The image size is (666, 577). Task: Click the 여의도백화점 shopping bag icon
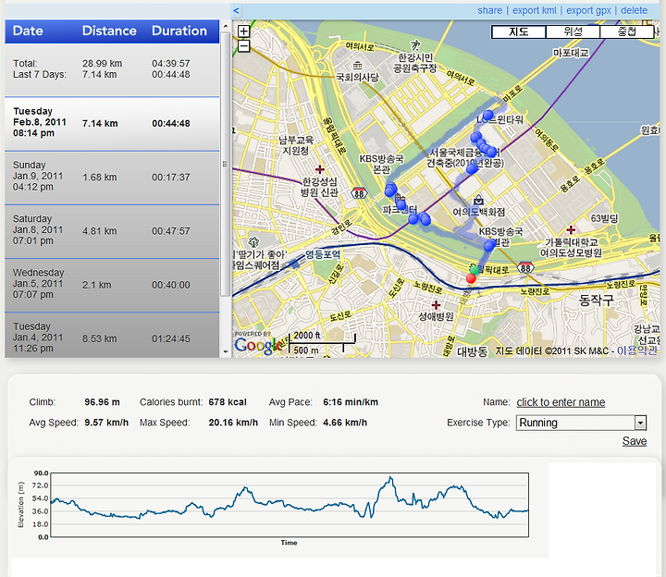[x=479, y=200]
